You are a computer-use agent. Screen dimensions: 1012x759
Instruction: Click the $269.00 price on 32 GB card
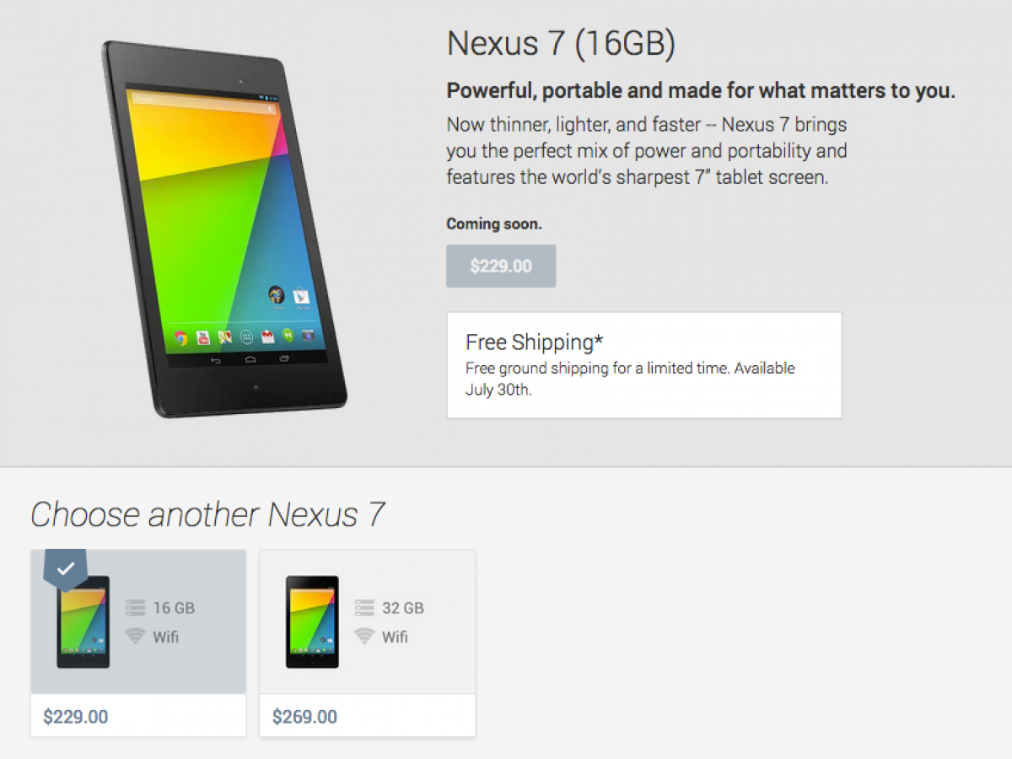[304, 717]
